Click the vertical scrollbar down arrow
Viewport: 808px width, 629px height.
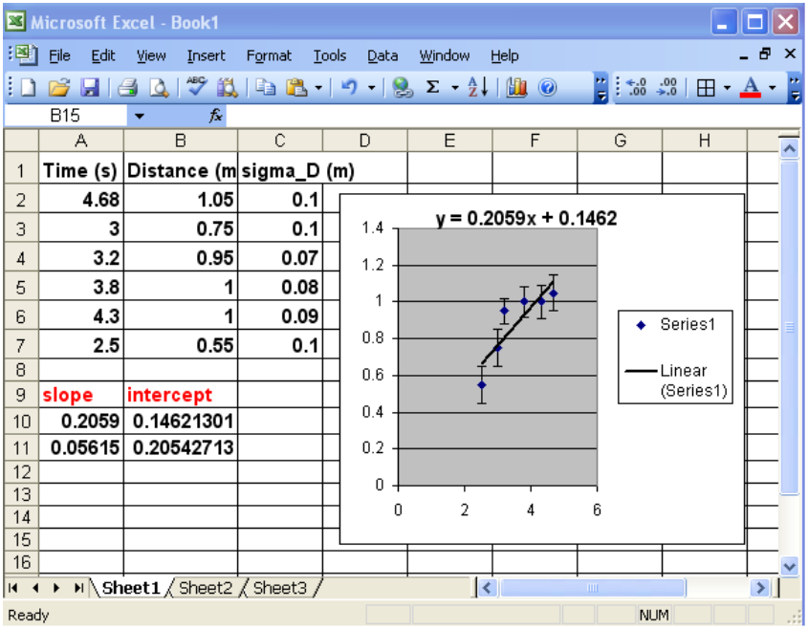pos(789,566)
